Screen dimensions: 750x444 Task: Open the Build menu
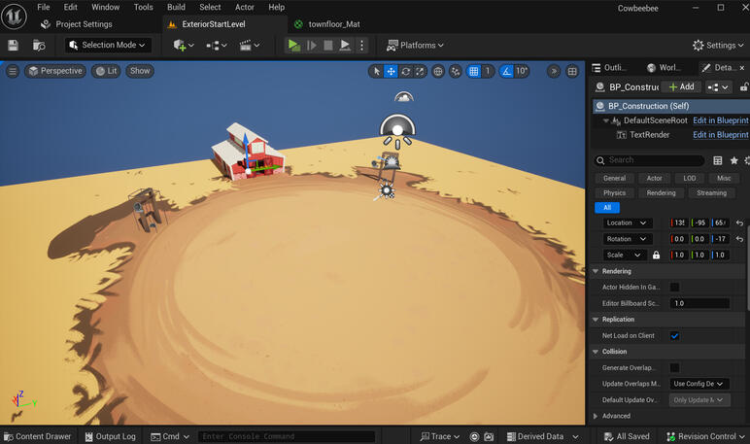[176, 7]
